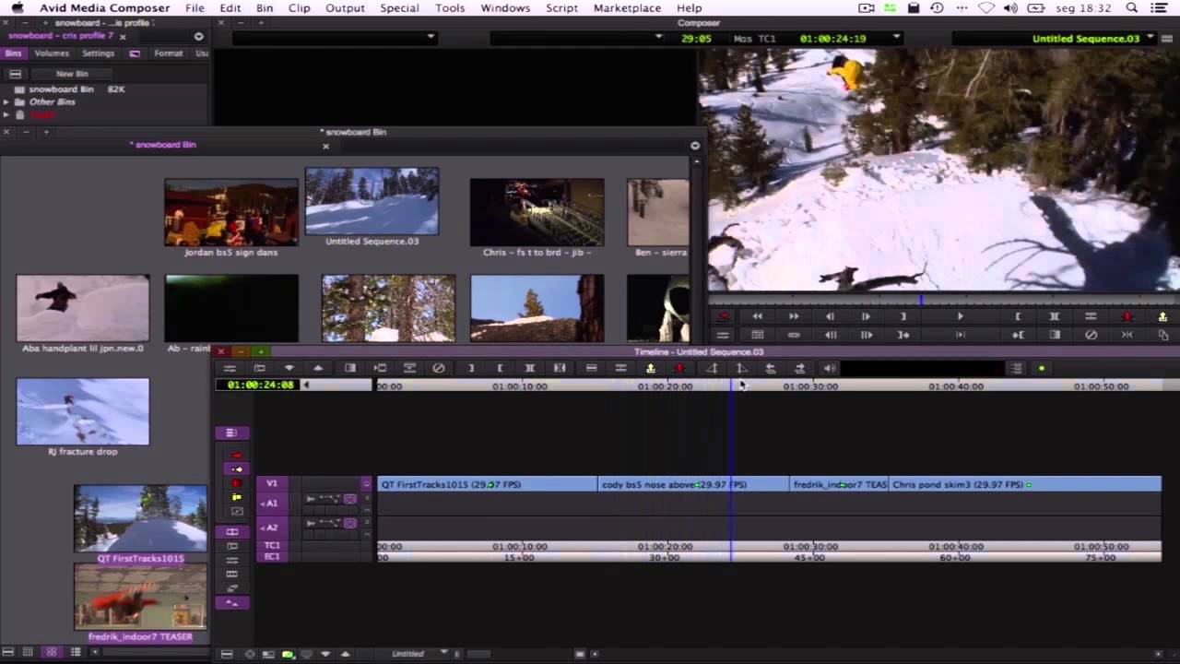The height and width of the screenshot is (664, 1180).
Task: Click the audio speaker icon in timeline toolbar
Action: [830, 368]
